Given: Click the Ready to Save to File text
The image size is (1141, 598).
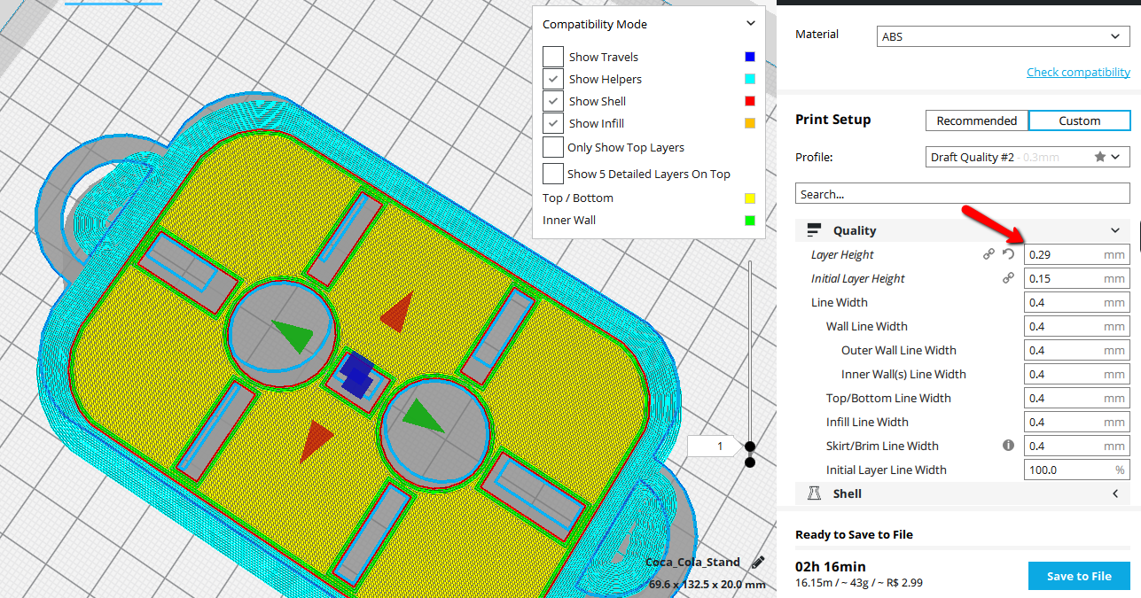Looking at the screenshot, I should point(854,534).
